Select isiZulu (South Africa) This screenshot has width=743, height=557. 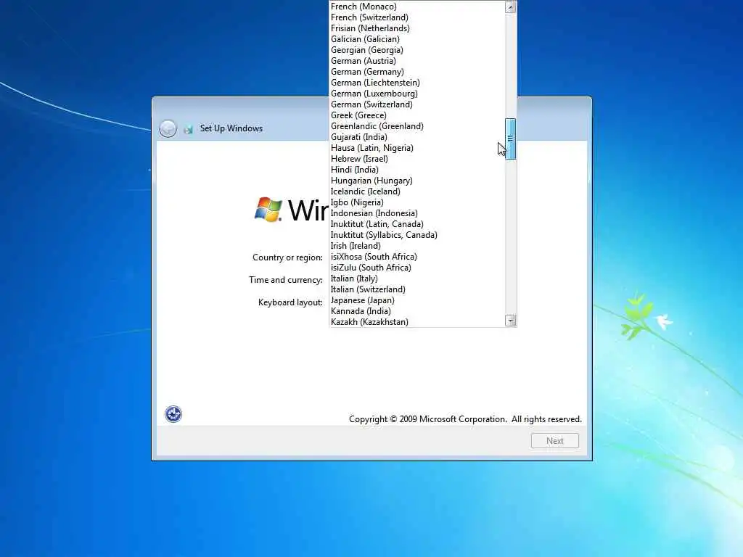[x=417, y=268]
